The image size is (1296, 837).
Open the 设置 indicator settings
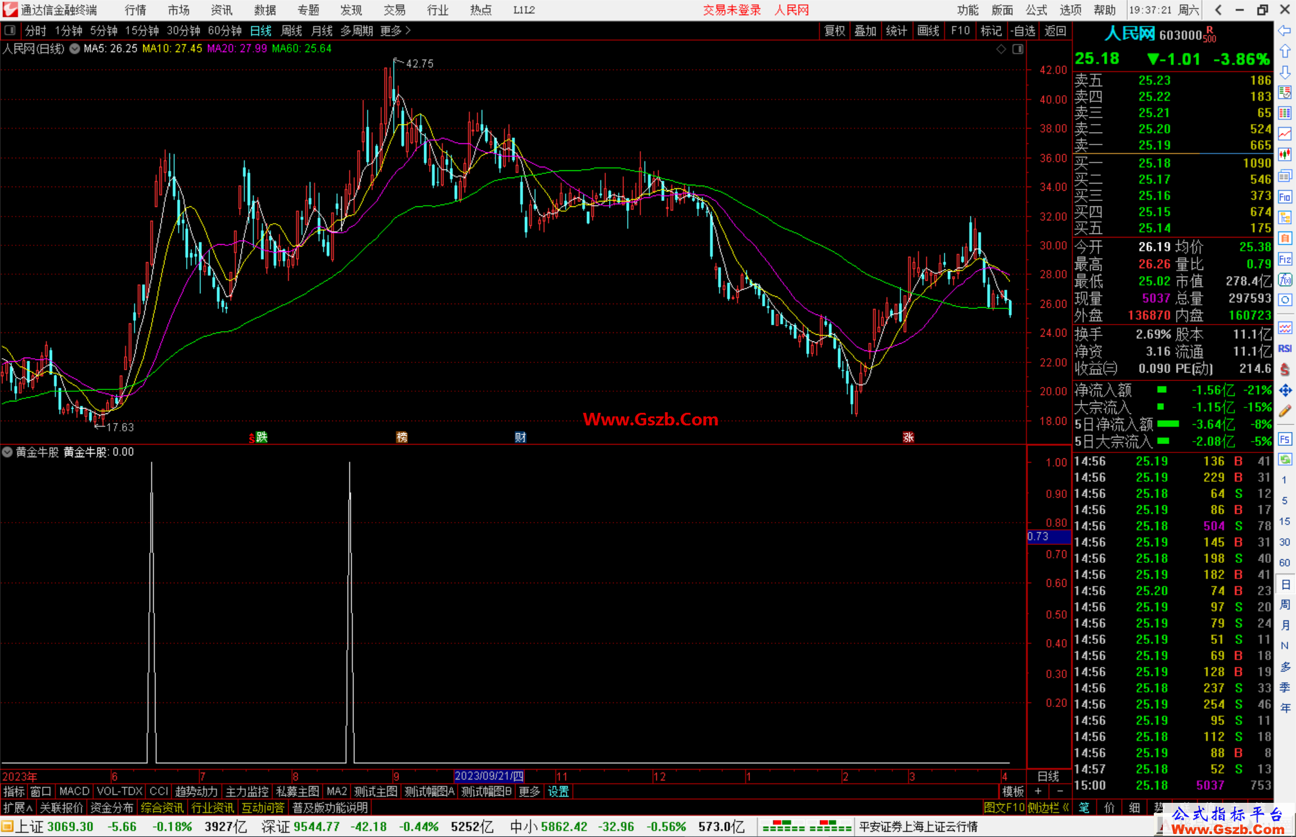(x=559, y=791)
